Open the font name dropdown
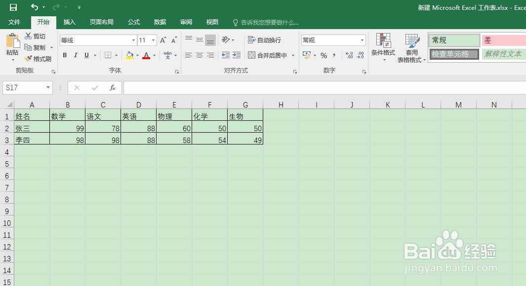This screenshot has height=286, width=526. point(133,40)
